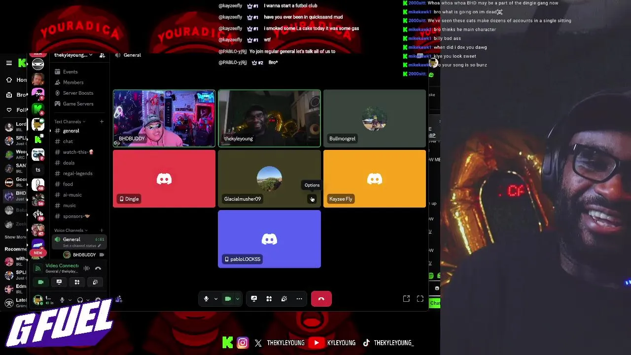Screen dimensions: 631x355
Task: Open Instagram icon in stream footer
Action: [x=243, y=343]
